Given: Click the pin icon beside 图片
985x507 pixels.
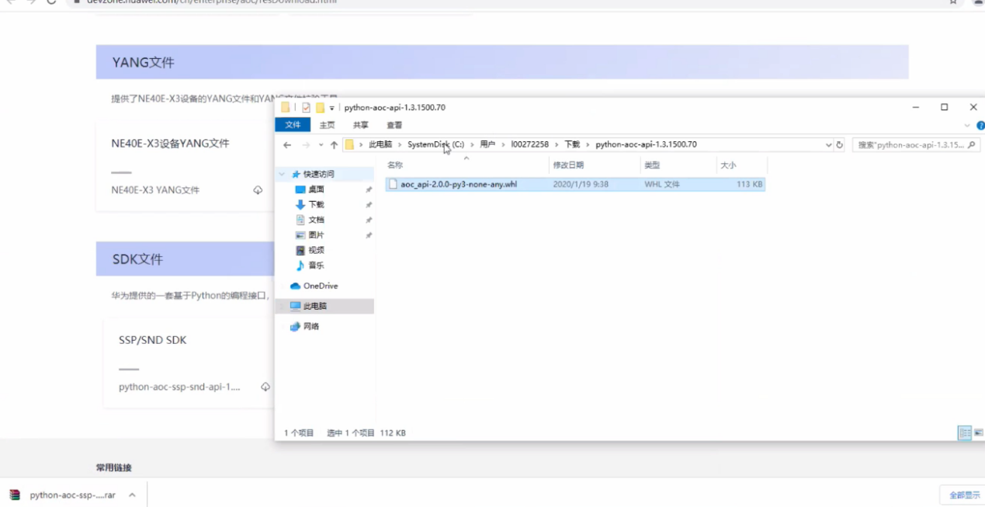Looking at the screenshot, I should tap(369, 235).
